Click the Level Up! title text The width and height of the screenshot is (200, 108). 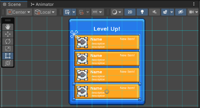[x=107, y=29]
